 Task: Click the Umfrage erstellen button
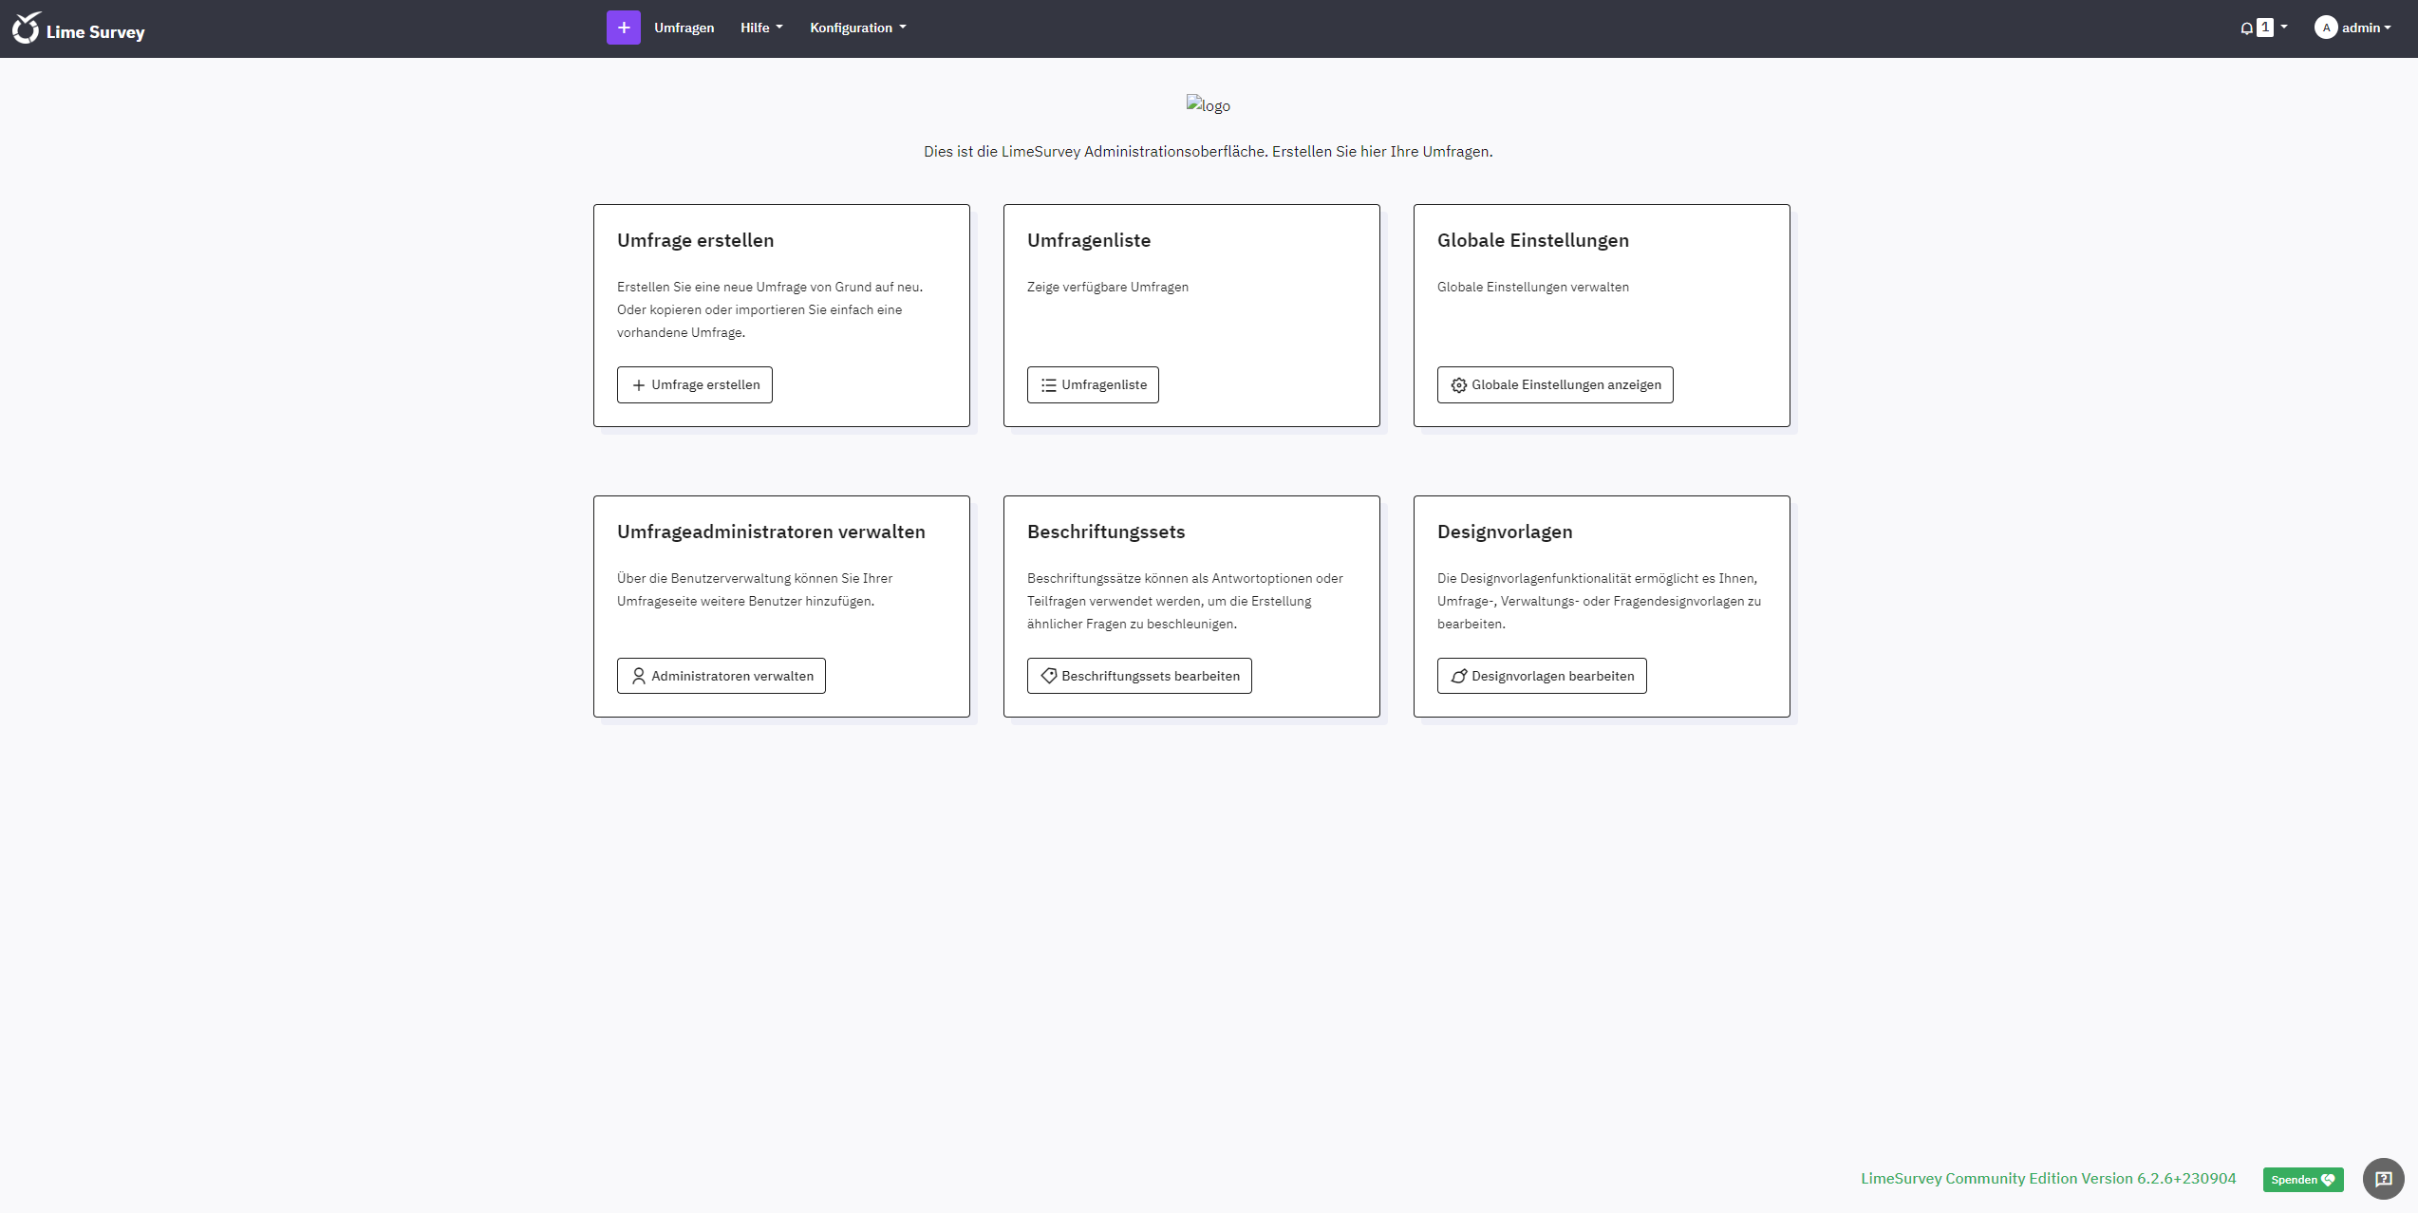coord(695,385)
